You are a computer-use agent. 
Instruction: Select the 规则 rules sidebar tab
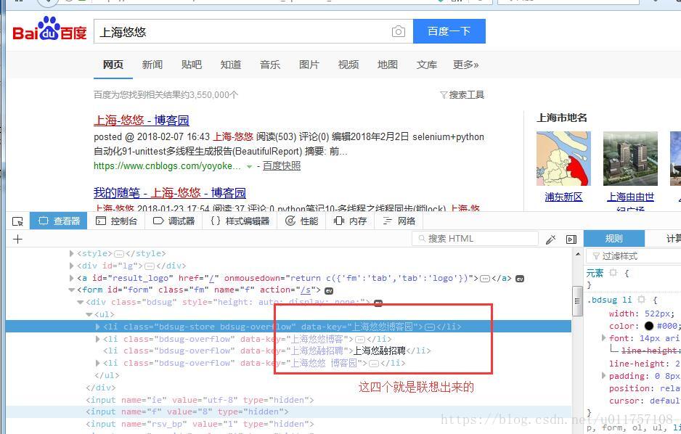[x=613, y=239]
